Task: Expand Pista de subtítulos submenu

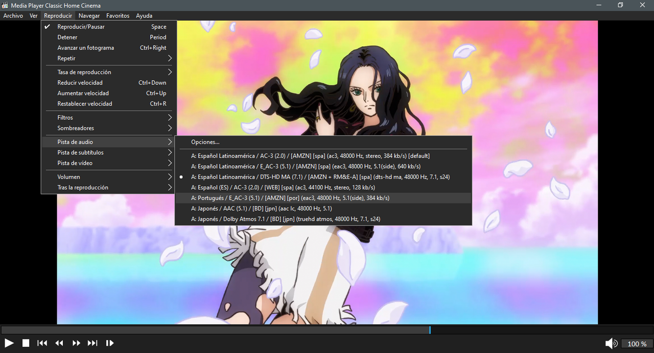Action: (x=109, y=153)
